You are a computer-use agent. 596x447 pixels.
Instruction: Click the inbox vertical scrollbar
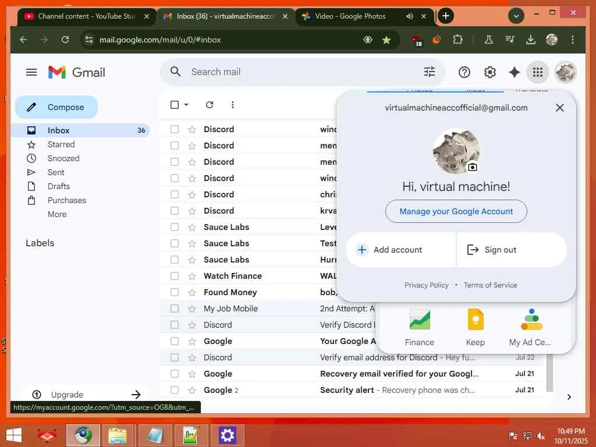pyautogui.click(x=549, y=372)
